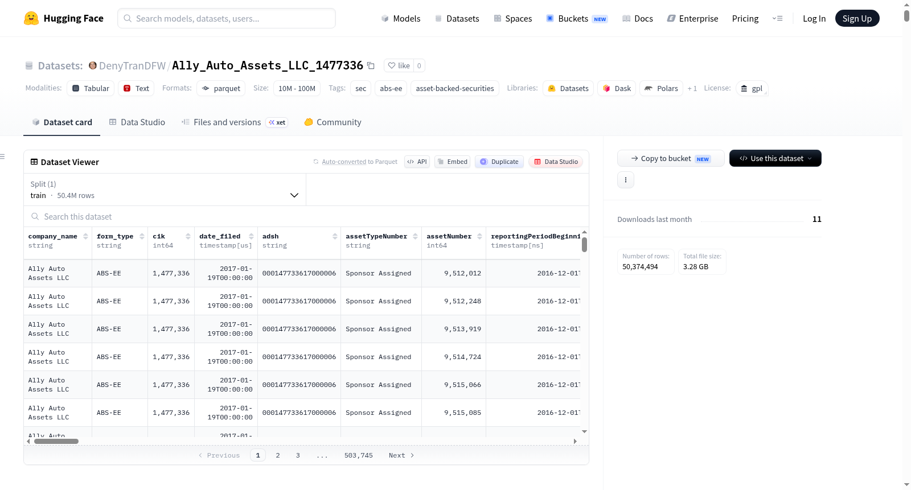
Task: Click the three-dot more options button
Action: (626, 180)
